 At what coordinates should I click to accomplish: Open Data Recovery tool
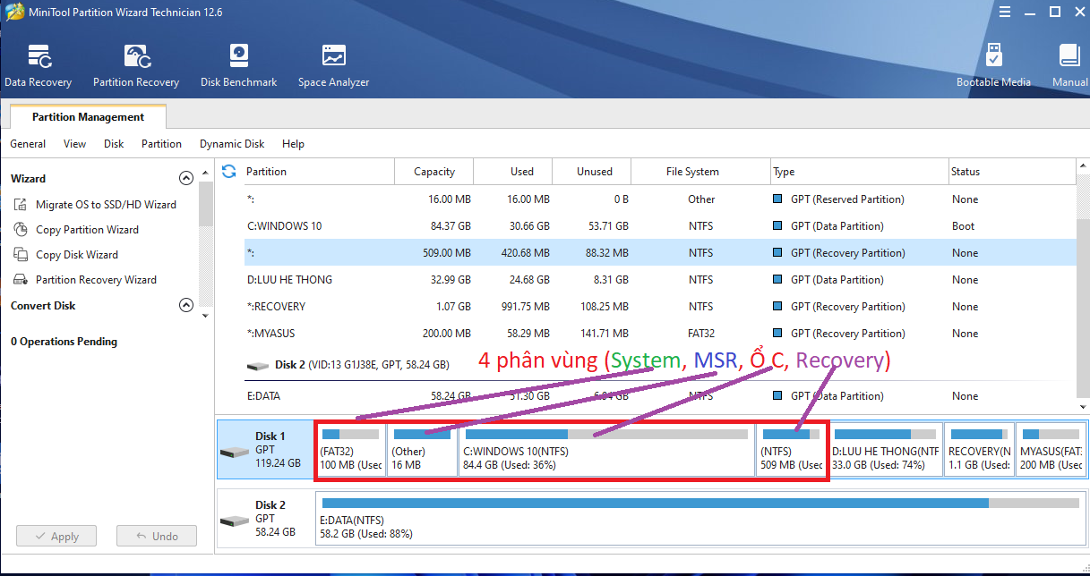tap(38, 66)
